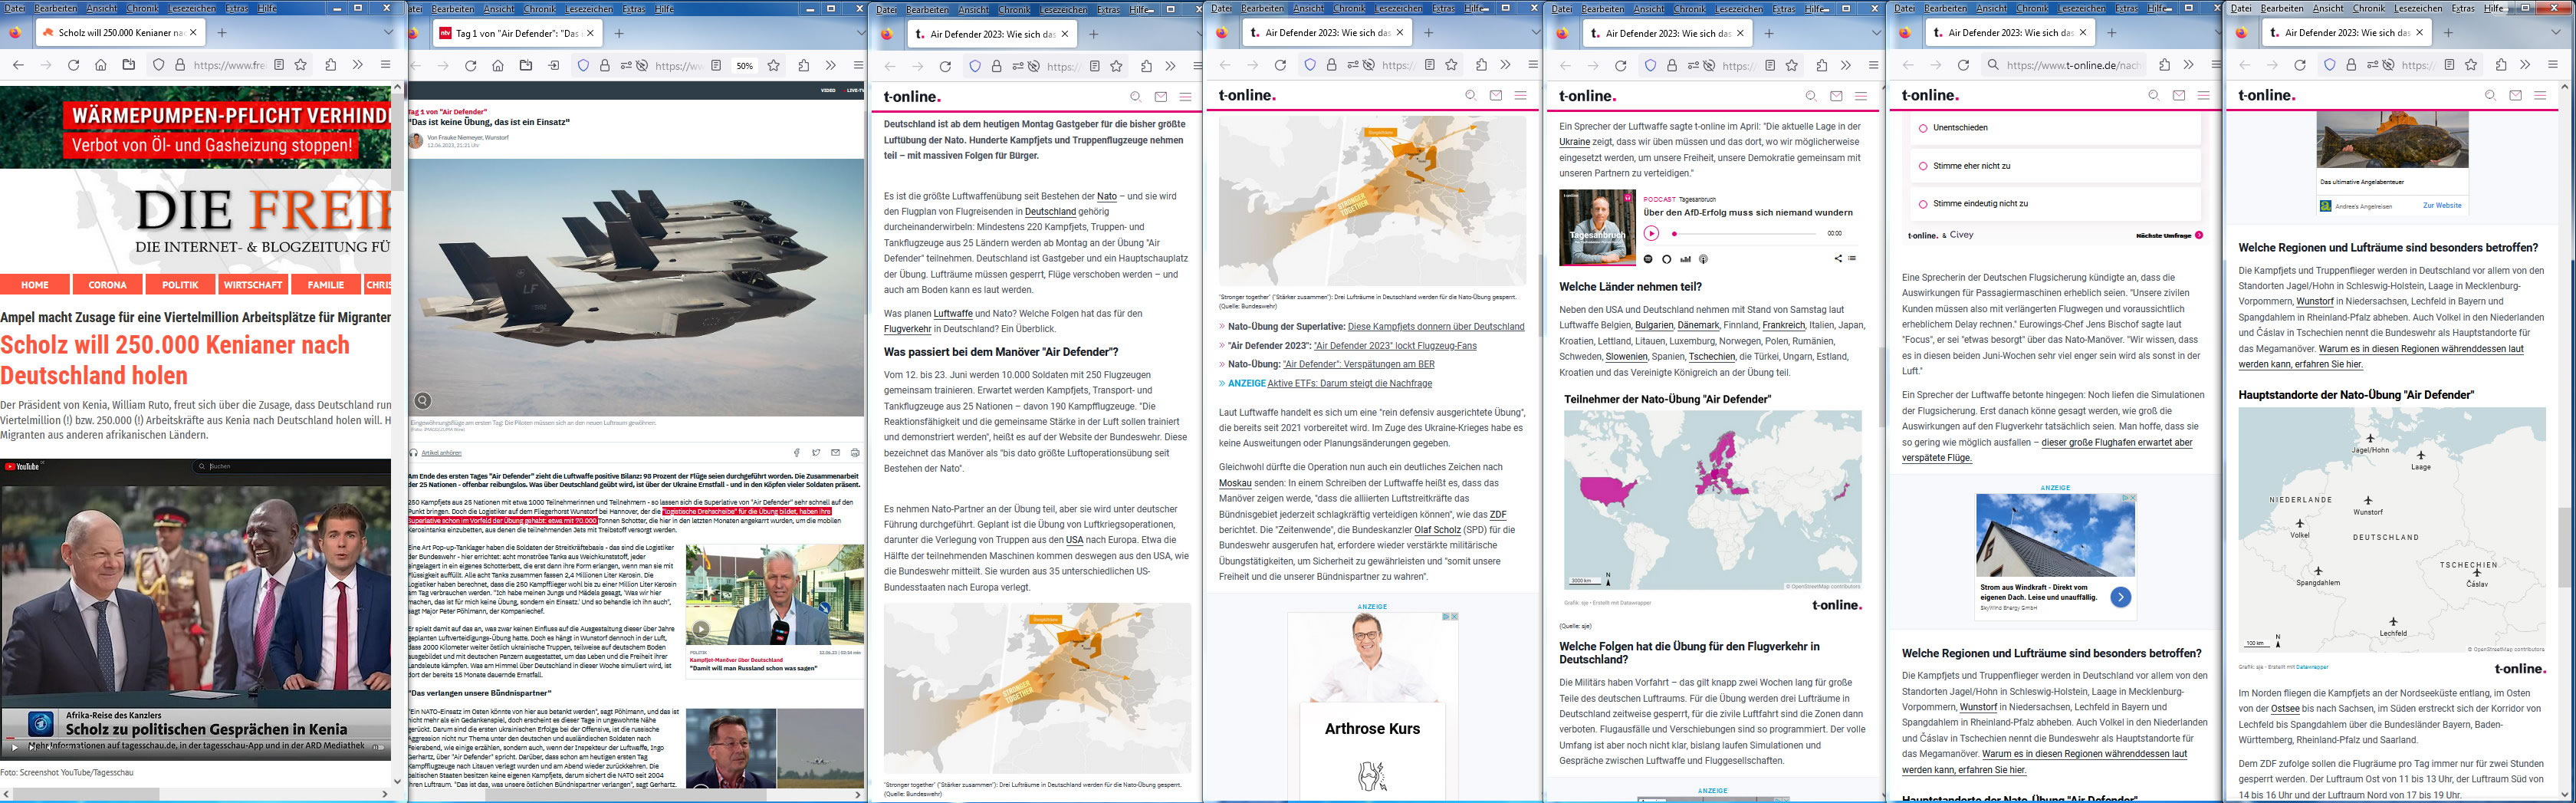Click scroll-up arrow in Hauptstandorte map window
Image resolution: width=2576 pixels, height=803 pixels.
coord(2565,88)
